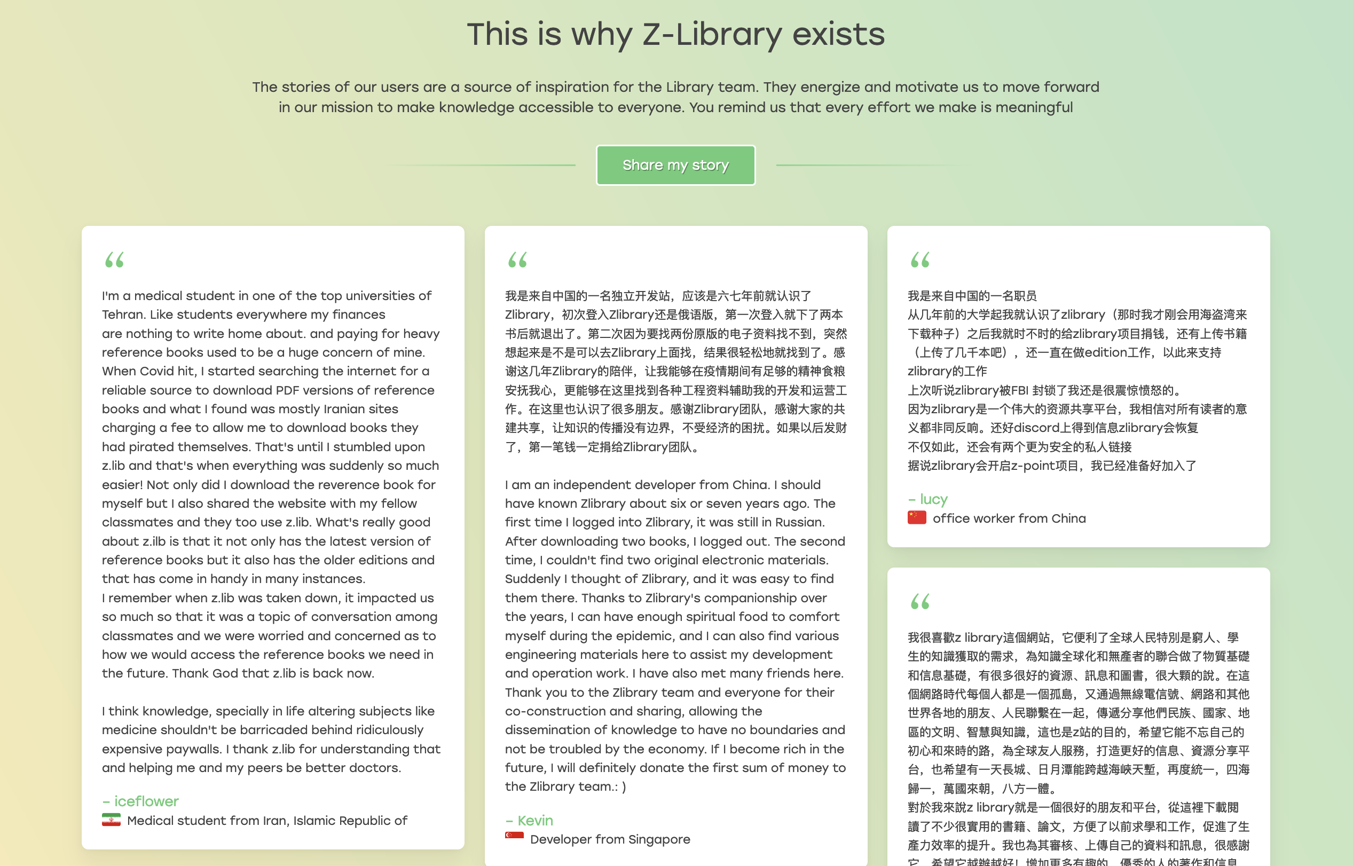Click the paragraph starting 'I am an independent developer'

pyautogui.click(x=675, y=635)
